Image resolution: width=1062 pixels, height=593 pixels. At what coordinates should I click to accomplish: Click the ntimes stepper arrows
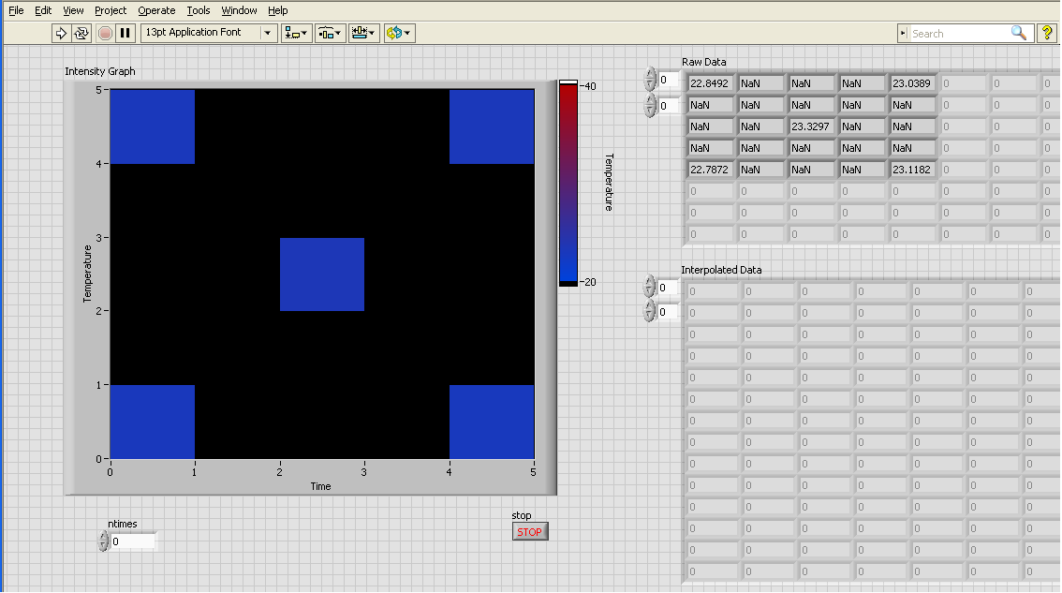point(103,541)
